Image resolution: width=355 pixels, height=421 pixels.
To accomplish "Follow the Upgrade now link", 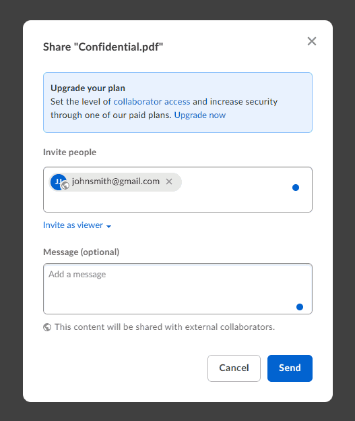I will (200, 115).
